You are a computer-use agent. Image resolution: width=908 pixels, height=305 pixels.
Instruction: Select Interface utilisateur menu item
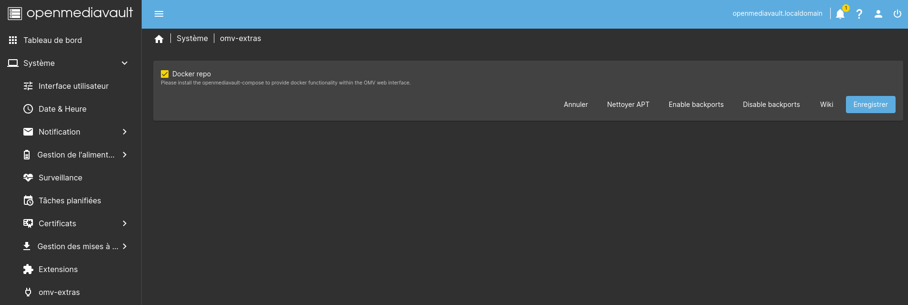point(71,86)
